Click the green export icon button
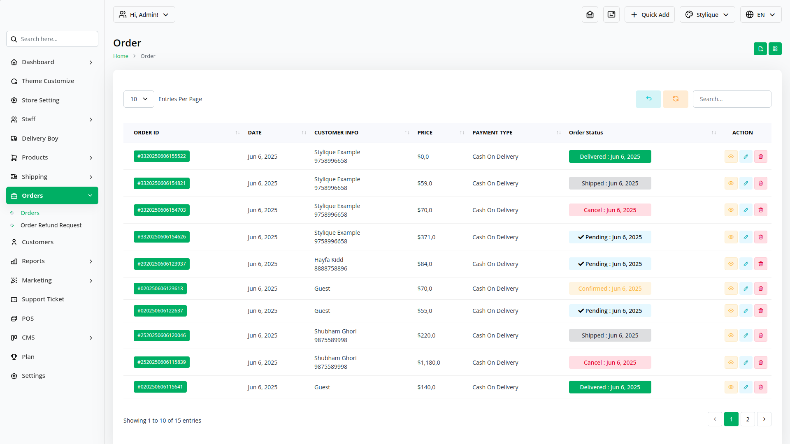The image size is (790, 444). [x=760, y=49]
